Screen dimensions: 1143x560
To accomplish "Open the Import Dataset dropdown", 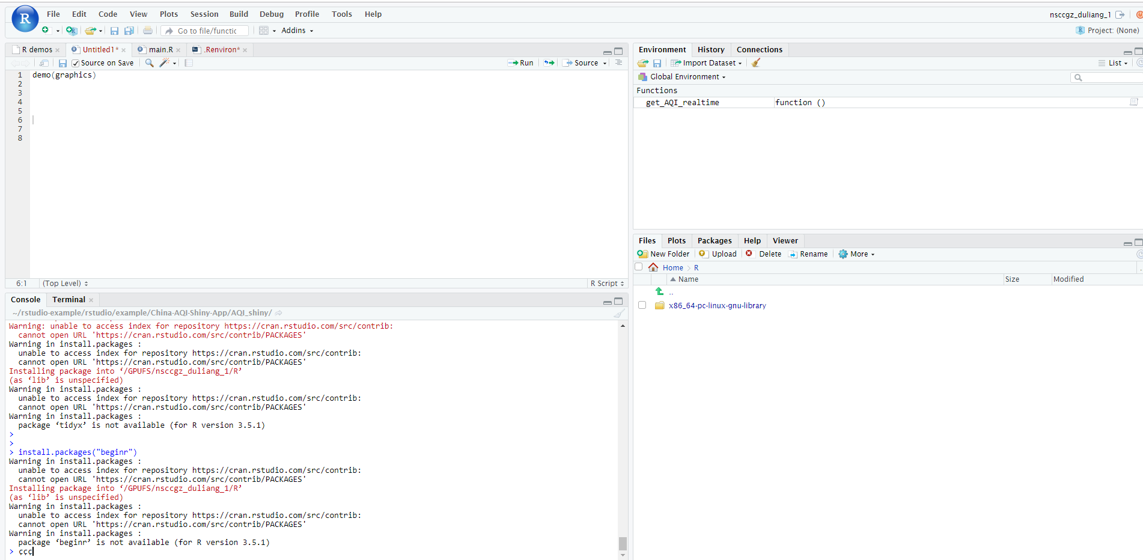I will [x=707, y=63].
